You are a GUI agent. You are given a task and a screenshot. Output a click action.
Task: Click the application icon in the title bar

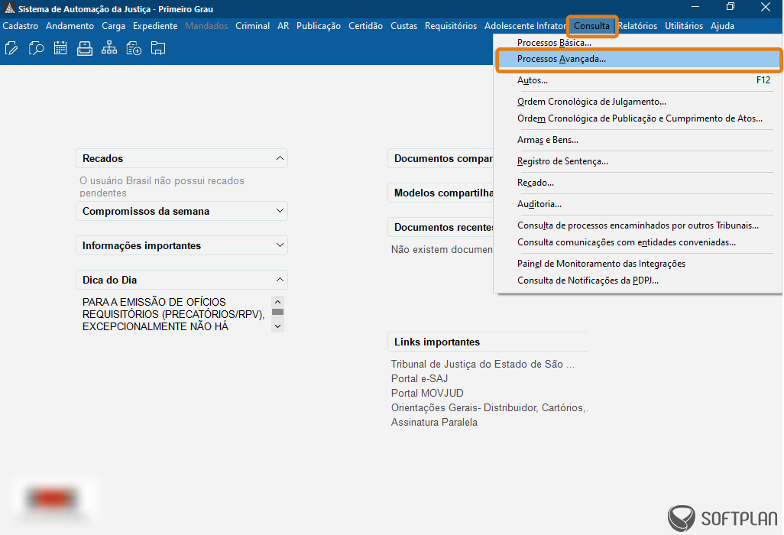click(x=9, y=8)
